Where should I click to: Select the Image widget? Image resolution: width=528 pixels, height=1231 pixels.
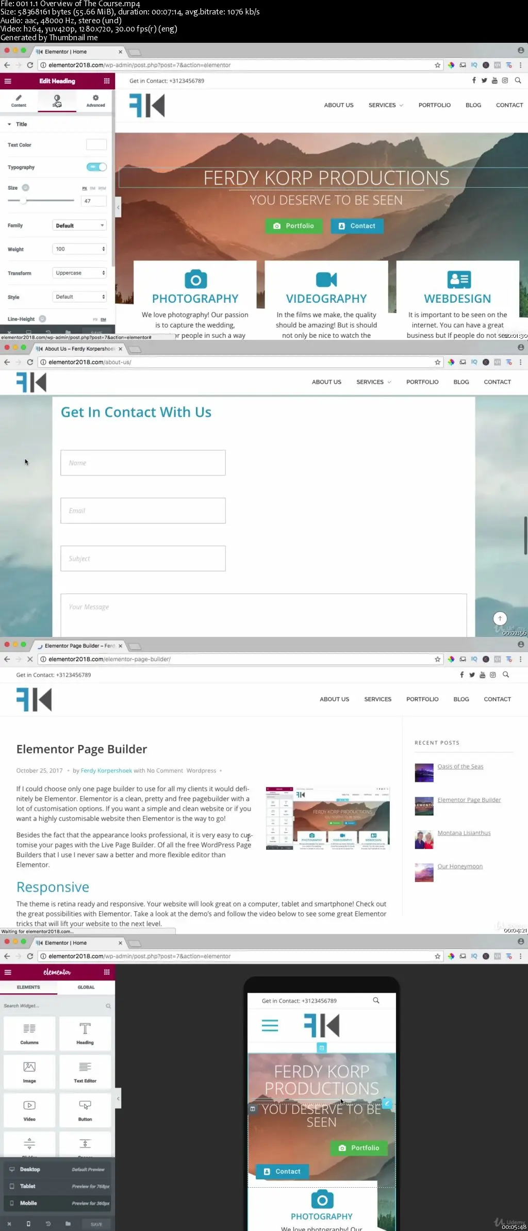(x=29, y=1072)
